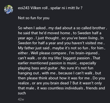The width and height of the screenshot is (110, 103).
Task: Click the words 'hanging out'
Action: [28, 73]
